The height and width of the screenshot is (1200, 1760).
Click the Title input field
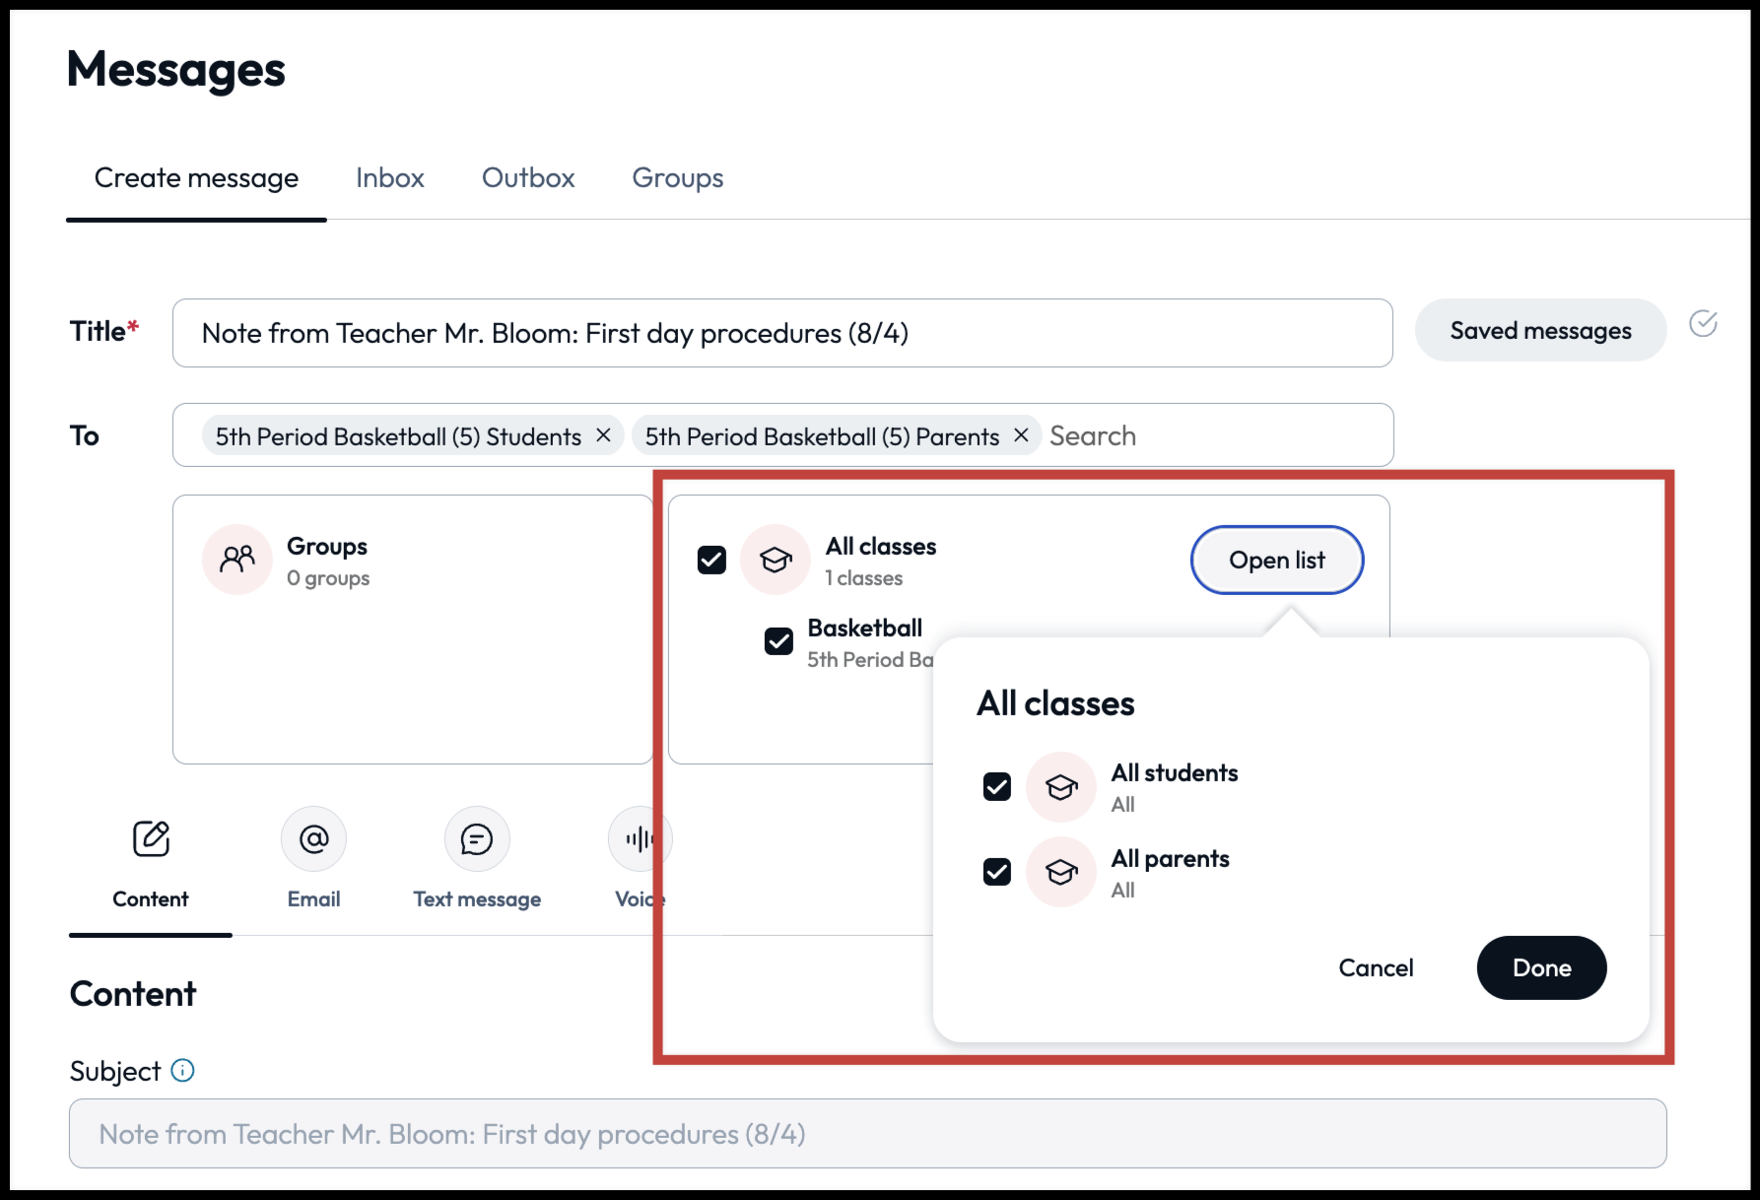click(781, 333)
